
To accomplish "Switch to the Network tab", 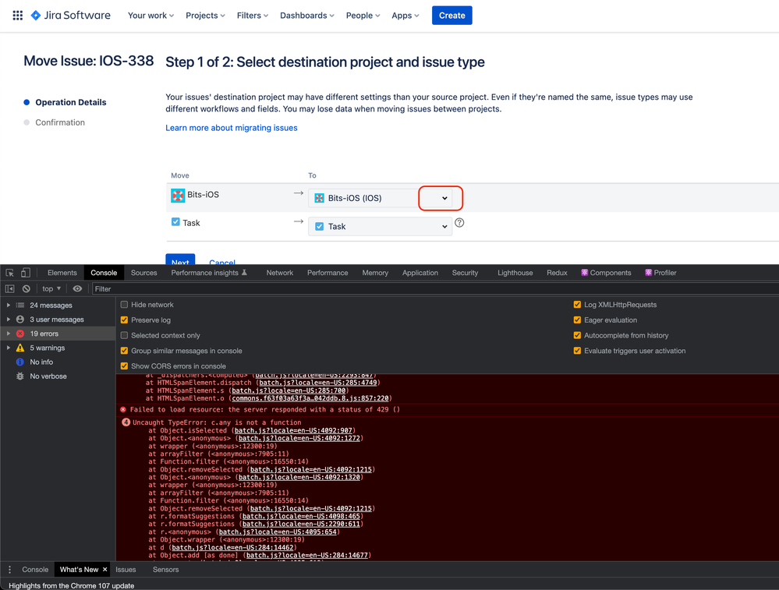I will tap(280, 273).
